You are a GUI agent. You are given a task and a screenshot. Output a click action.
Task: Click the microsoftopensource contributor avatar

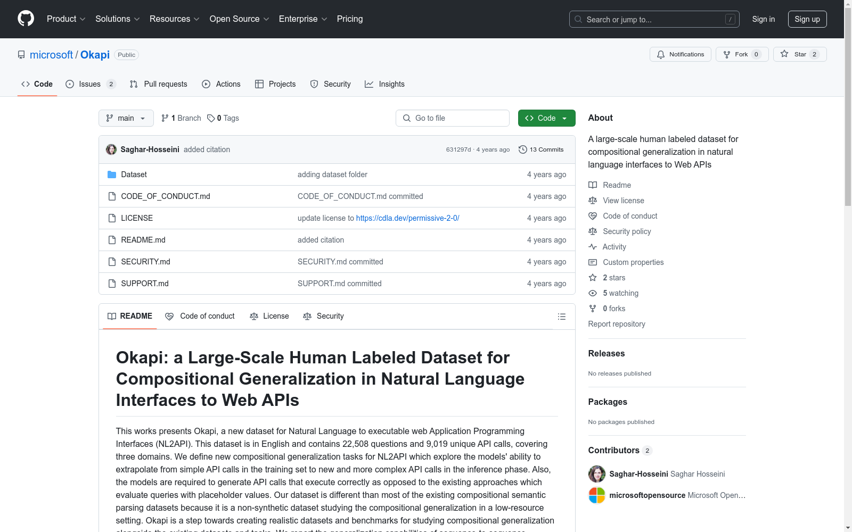(x=597, y=495)
